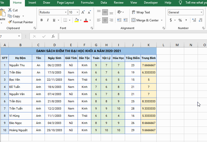Apply cell borders icon

tap(65, 20)
